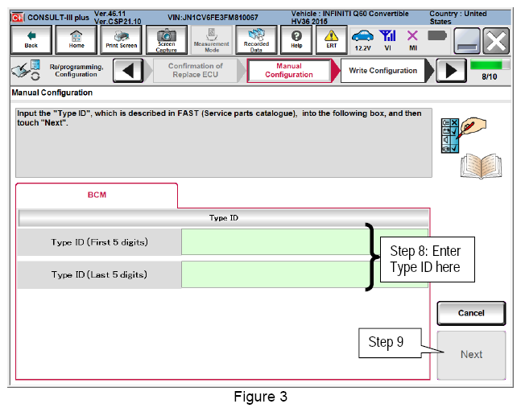Screen dimensions: 521x412
Task: Click the Type ID column header
Action: [x=223, y=218]
